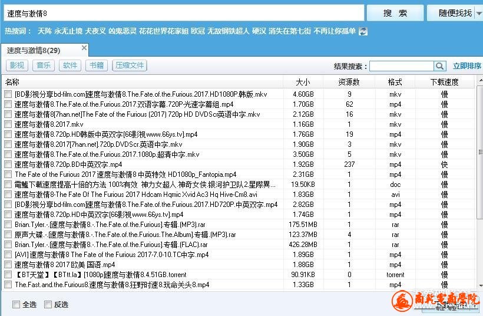Screen dimensions: 483x316
Task: Sort by the 格式 column header
Action: 395,82
